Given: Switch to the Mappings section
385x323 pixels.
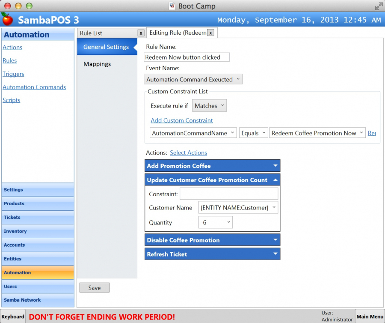Looking at the screenshot, I should tap(97, 64).
